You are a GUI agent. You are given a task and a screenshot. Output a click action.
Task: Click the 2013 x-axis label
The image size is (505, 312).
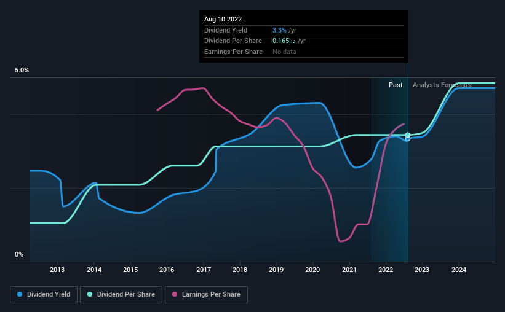(x=57, y=270)
